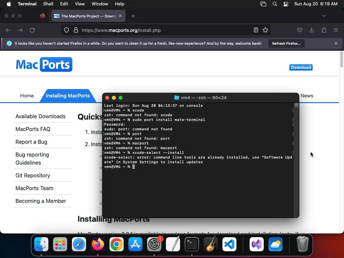
Task: Open the View menu
Action: click(80, 4)
